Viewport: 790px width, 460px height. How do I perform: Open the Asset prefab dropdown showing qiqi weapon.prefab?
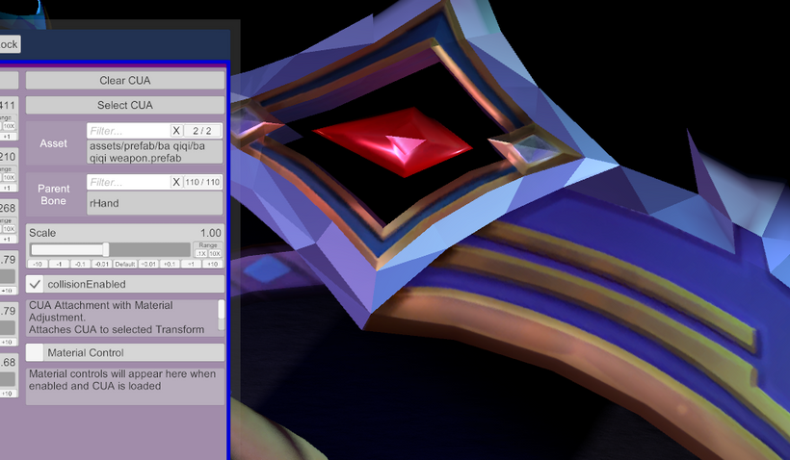click(x=155, y=152)
